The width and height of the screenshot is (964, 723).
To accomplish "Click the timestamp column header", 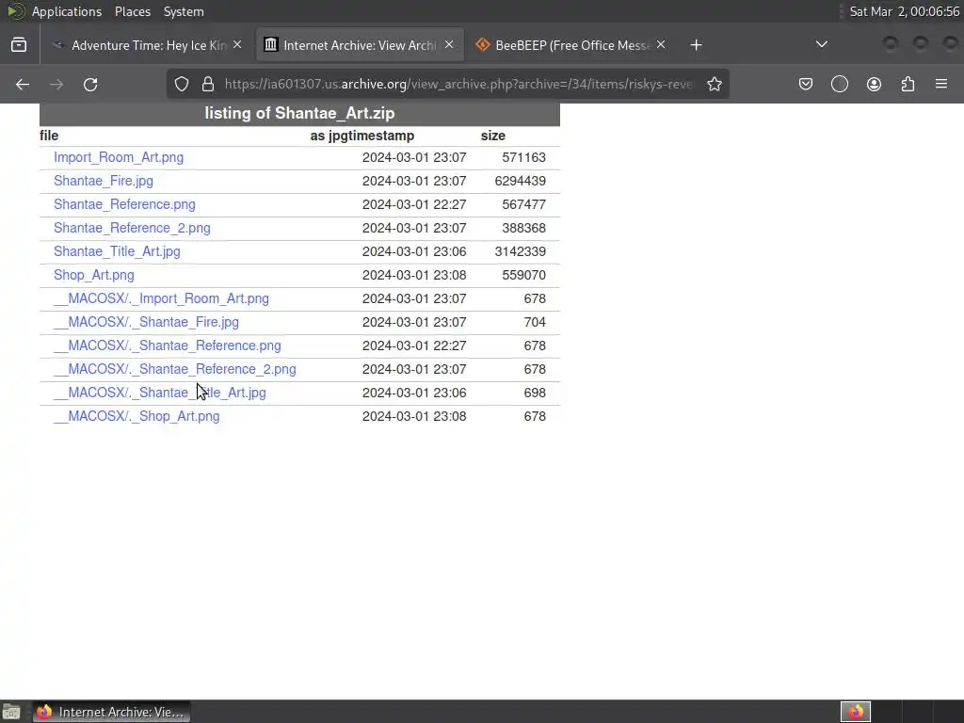I will point(381,136).
